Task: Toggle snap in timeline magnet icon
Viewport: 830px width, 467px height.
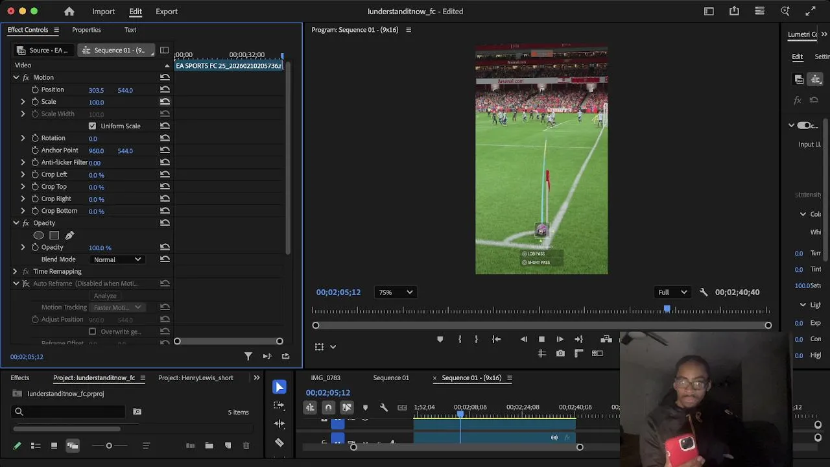Action: pos(328,407)
